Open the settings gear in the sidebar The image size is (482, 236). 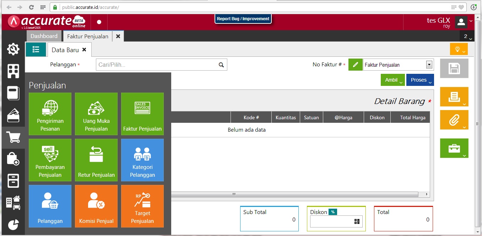point(13,49)
